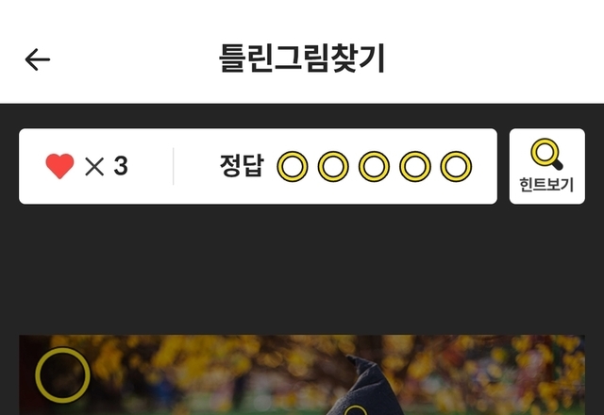
Task: Click the vertical divider in the status panel
Action: [x=174, y=166]
